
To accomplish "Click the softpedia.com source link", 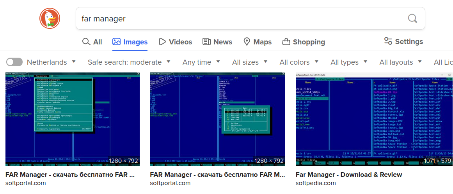I will [316, 183].
